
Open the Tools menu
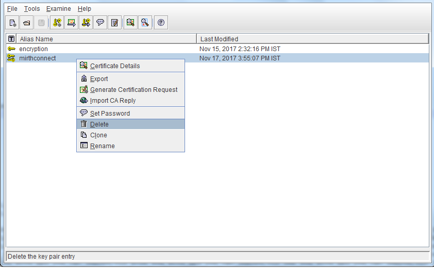pyautogui.click(x=32, y=9)
